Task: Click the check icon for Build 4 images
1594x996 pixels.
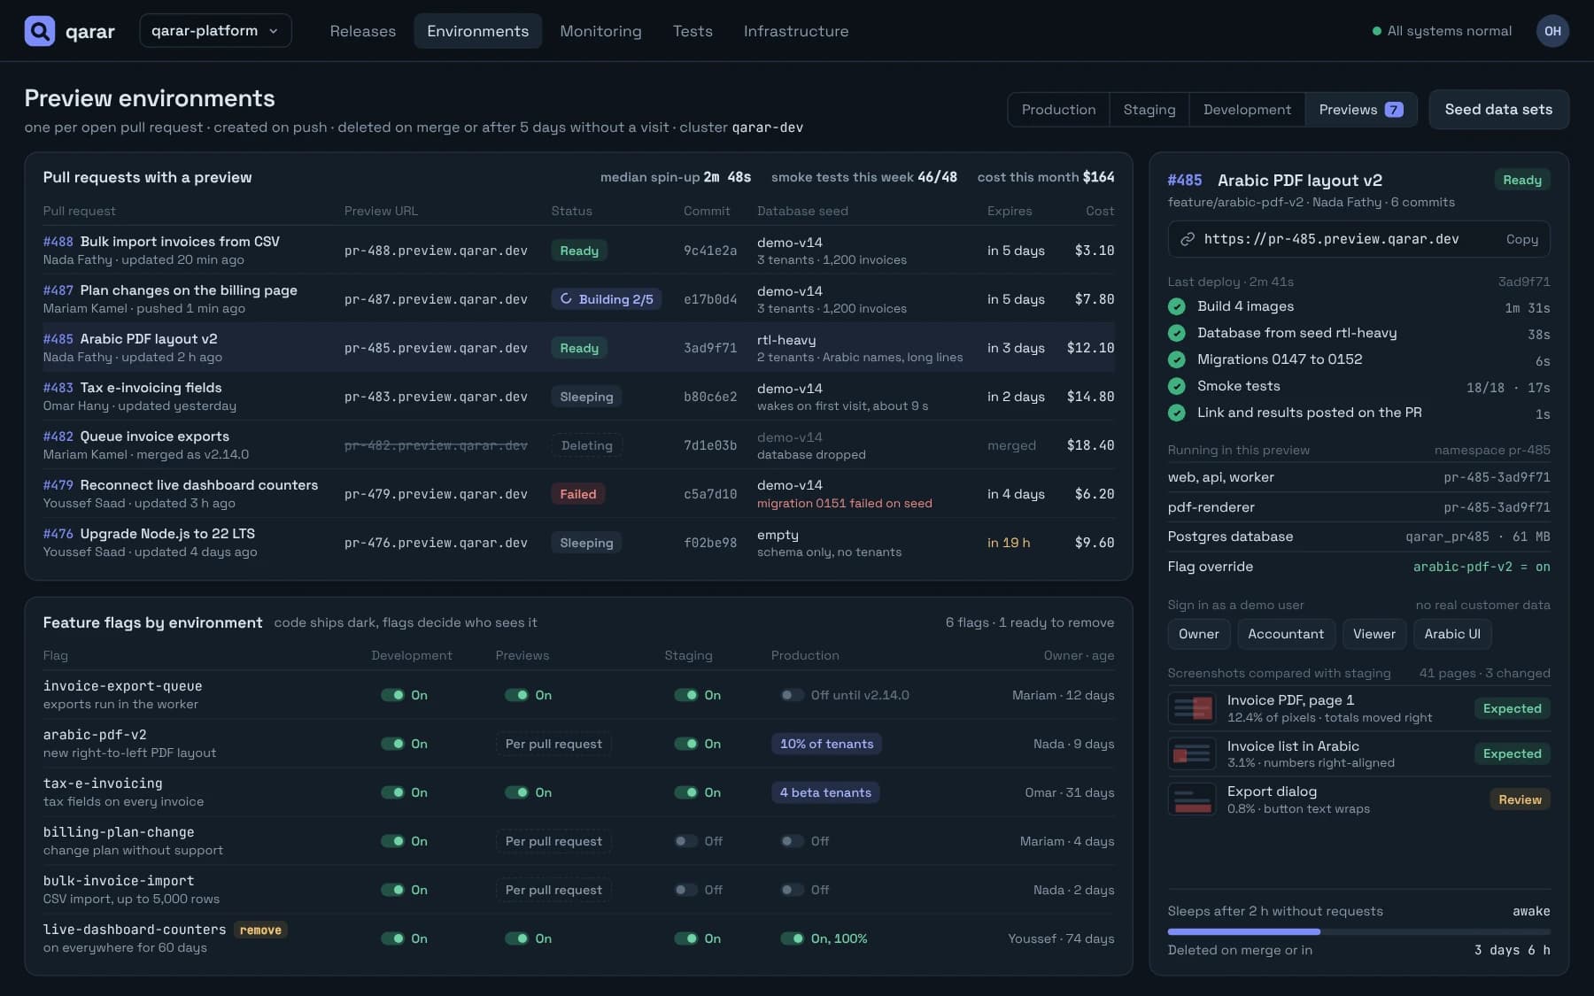Action: pyautogui.click(x=1177, y=306)
